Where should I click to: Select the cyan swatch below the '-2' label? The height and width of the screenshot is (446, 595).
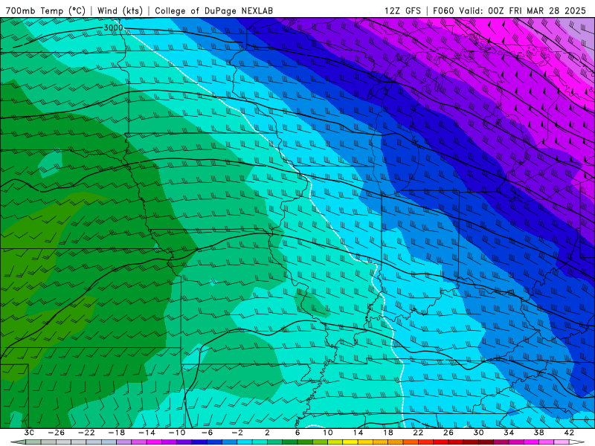click(245, 442)
